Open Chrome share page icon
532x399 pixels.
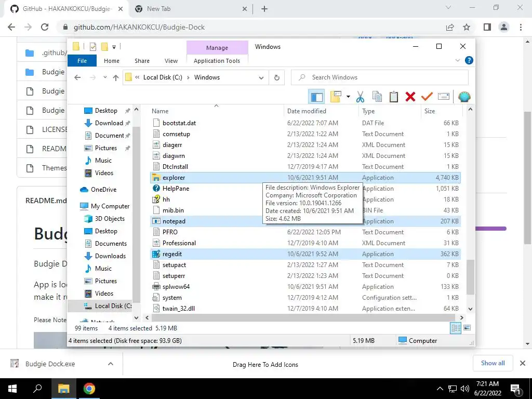(x=450, y=27)
